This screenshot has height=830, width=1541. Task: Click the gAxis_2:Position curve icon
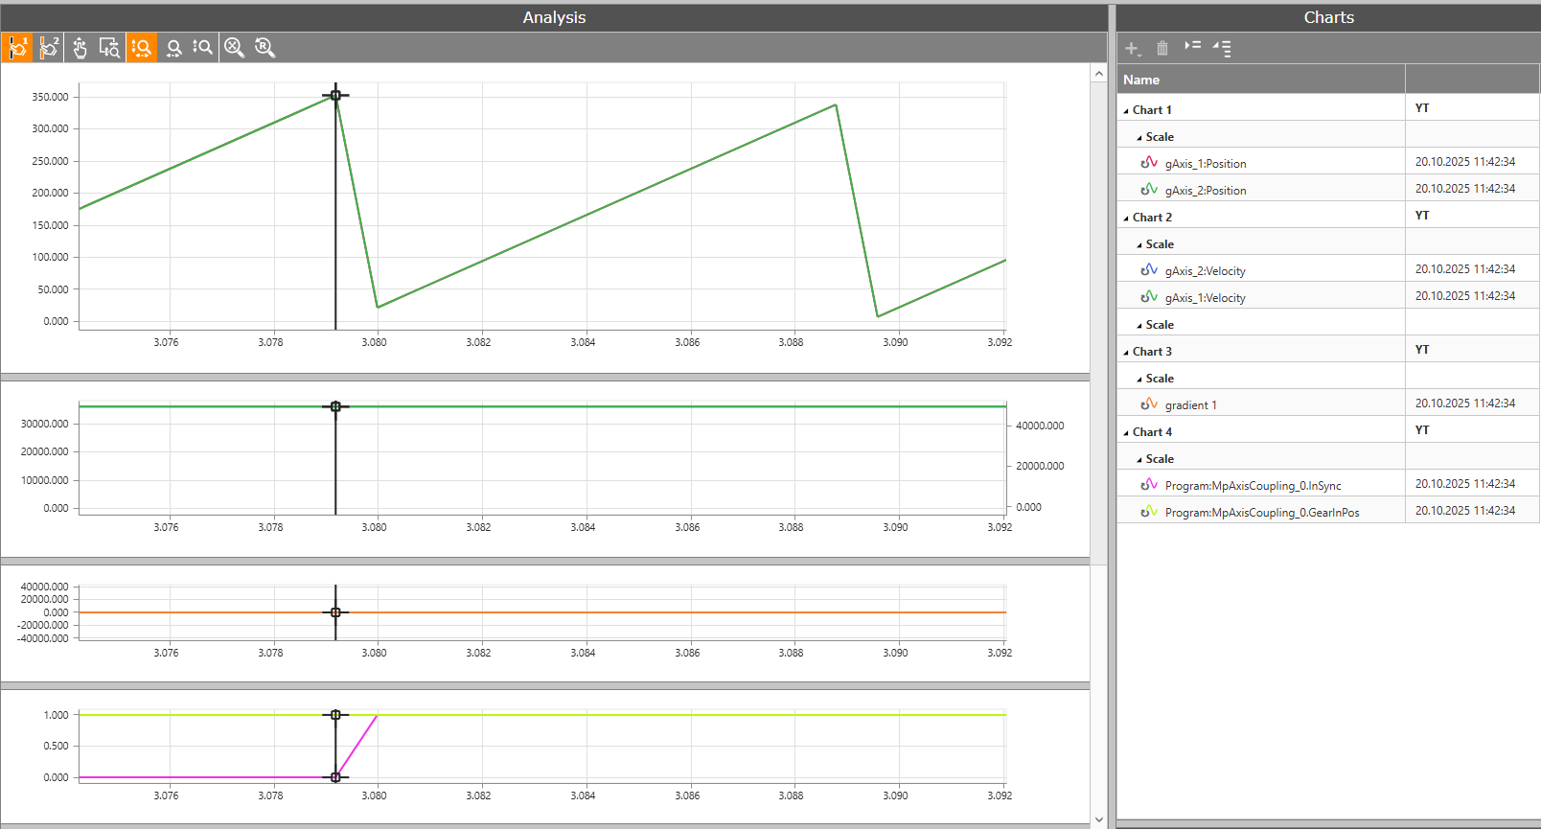[1149, 189]
